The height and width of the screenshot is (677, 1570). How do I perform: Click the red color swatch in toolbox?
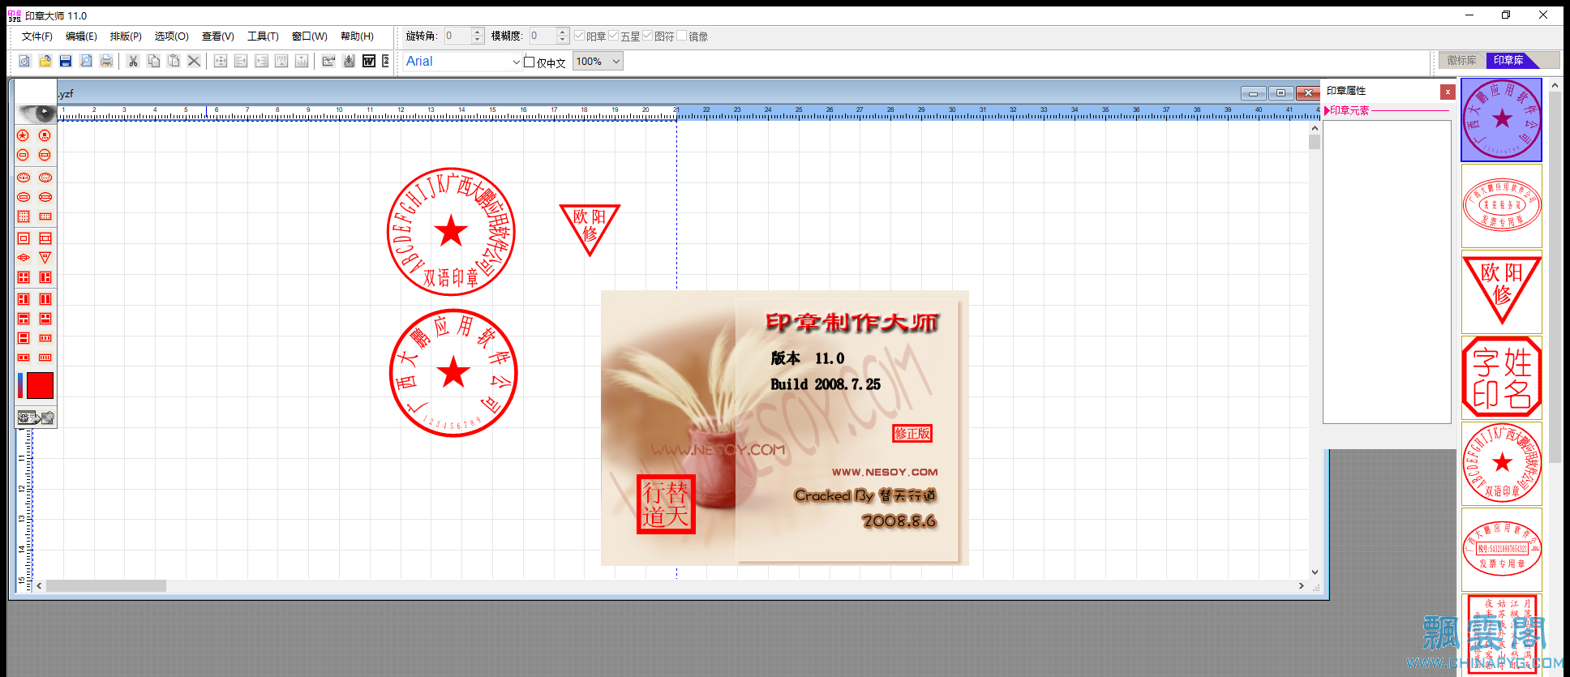[x=40, y=385]
